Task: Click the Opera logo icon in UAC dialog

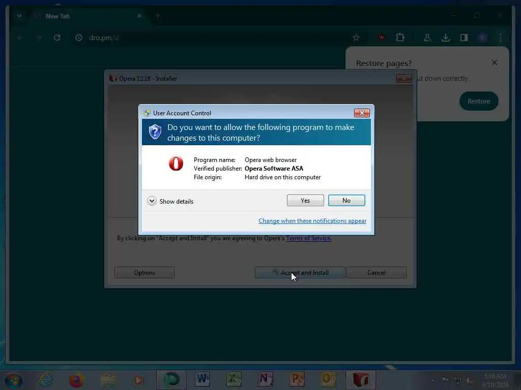Action: pos(176,164)
